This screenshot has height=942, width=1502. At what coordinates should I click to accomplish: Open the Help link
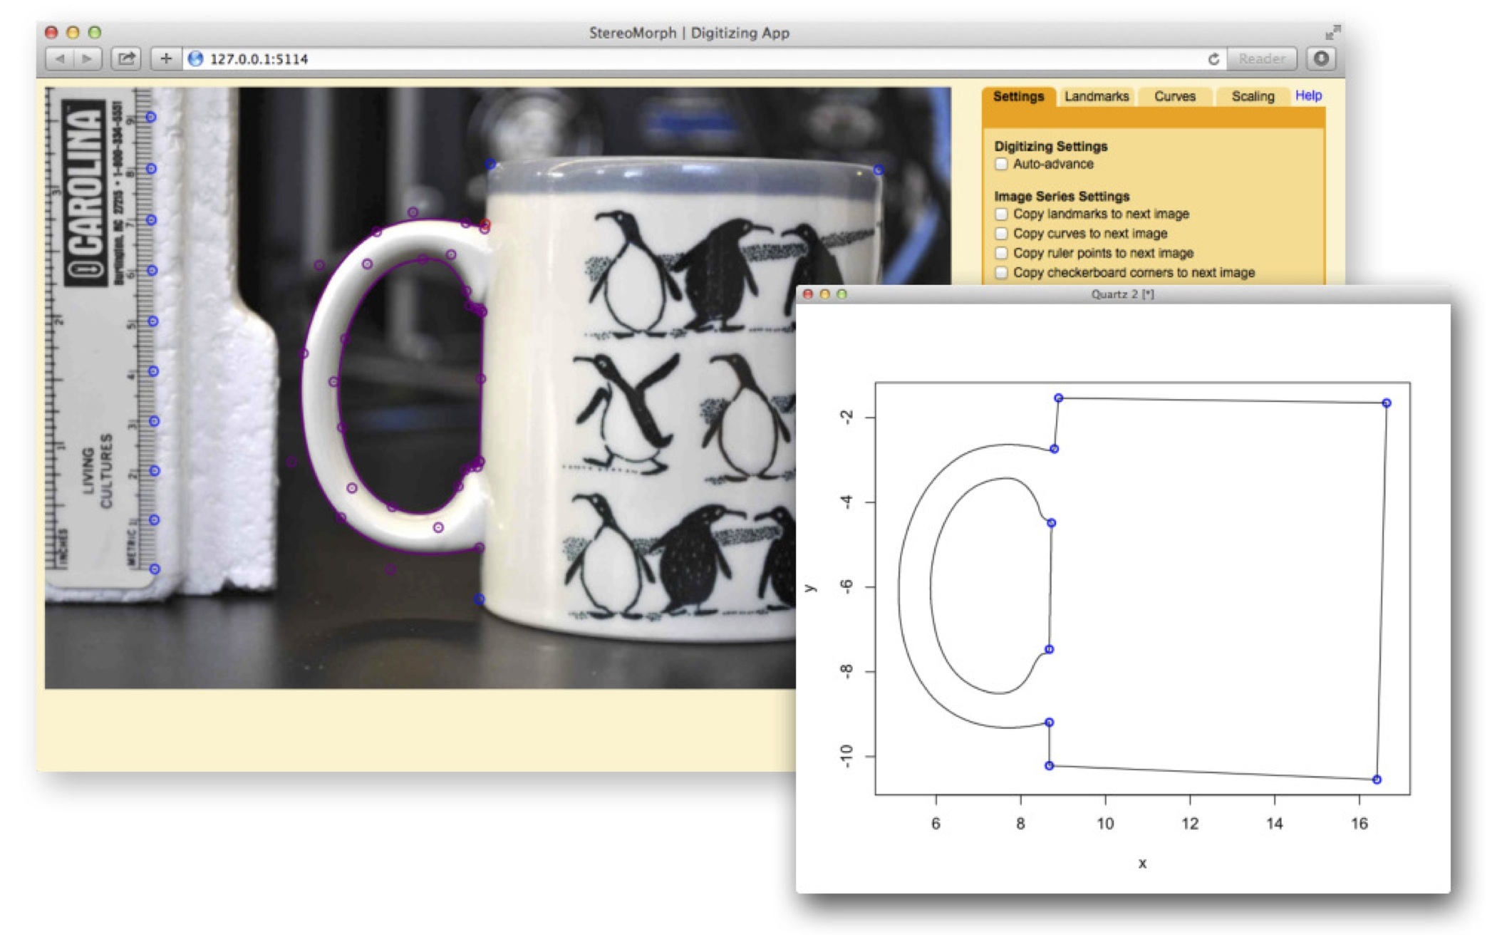click(1308, 95)
